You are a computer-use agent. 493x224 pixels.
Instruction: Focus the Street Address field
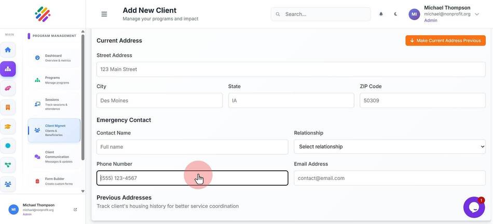click(291, 69)
